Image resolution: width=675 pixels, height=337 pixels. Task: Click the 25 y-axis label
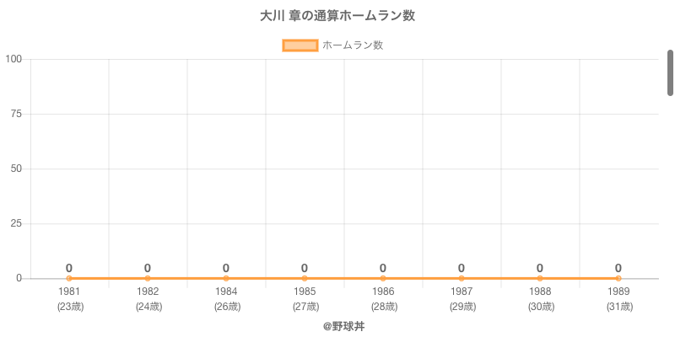[x=16, y=223]
